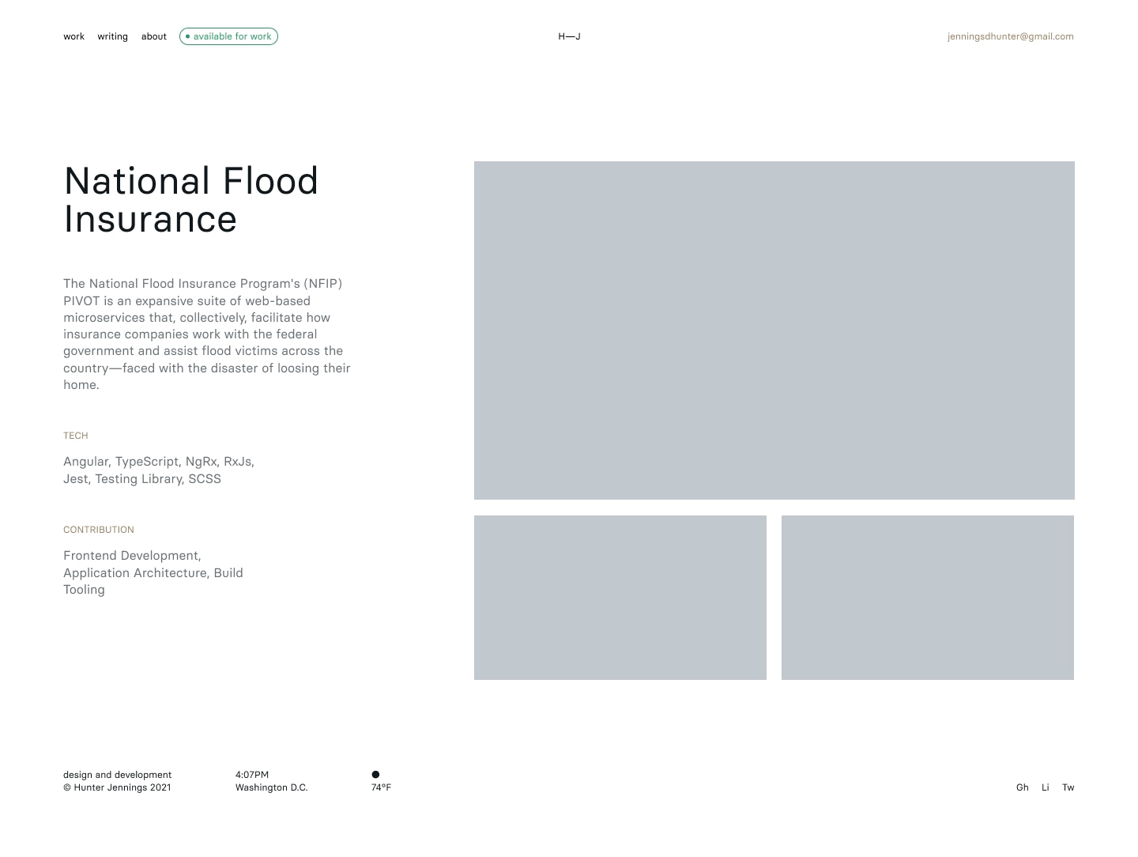The height and width of the screenshot is (857, 1138).
Task: Click the 'National Flood Insurance' heading
Action: coord(190,200)
